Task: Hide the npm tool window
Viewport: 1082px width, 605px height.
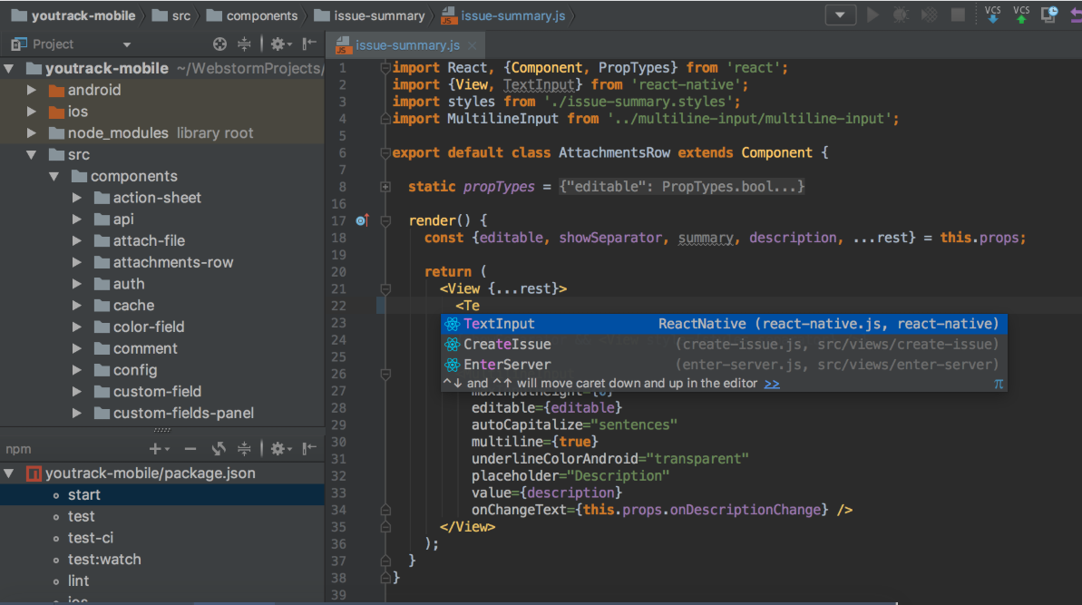Action: (309, 449)
